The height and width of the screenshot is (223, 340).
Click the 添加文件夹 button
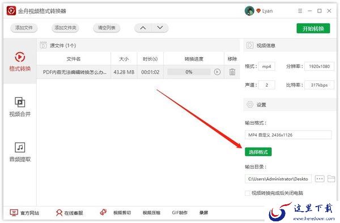65,28
